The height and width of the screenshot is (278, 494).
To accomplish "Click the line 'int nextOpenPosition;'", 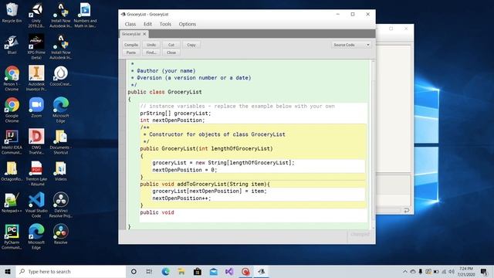I will point(172,120).
